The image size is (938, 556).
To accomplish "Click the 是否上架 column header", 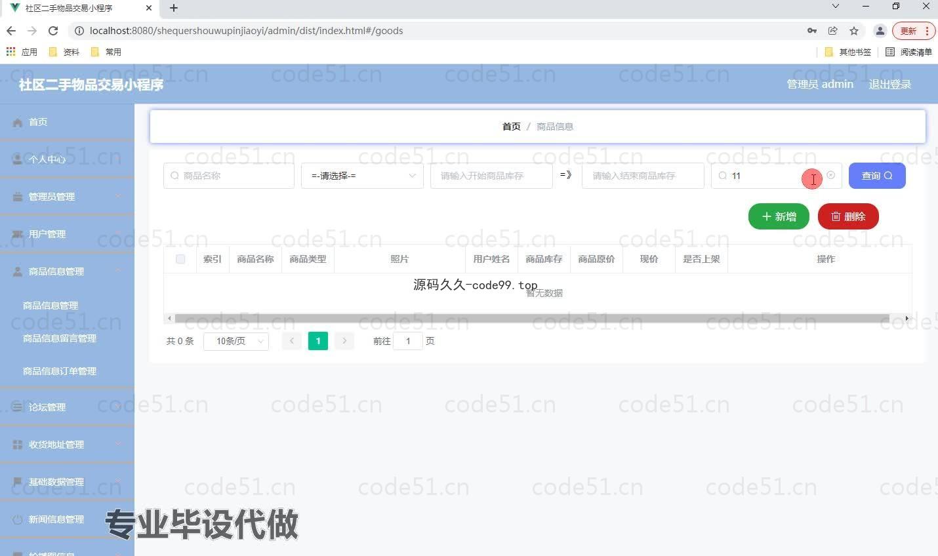I will (701, 259).
